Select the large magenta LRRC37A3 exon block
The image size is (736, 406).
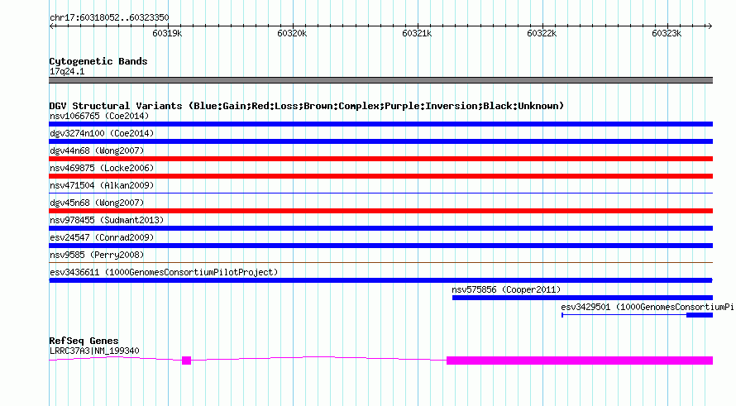(580, 361)
